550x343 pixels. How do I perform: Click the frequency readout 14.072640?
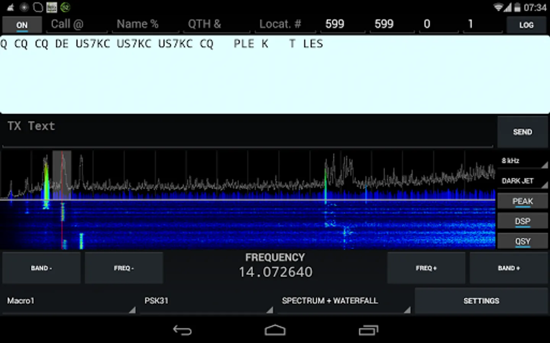tap(275, 272)
